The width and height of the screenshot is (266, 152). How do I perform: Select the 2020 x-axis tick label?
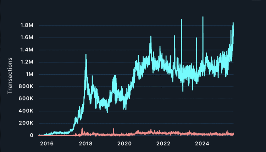pyautogui.click(x=125, y=144)
